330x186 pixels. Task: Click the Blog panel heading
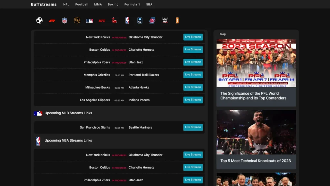223,34
